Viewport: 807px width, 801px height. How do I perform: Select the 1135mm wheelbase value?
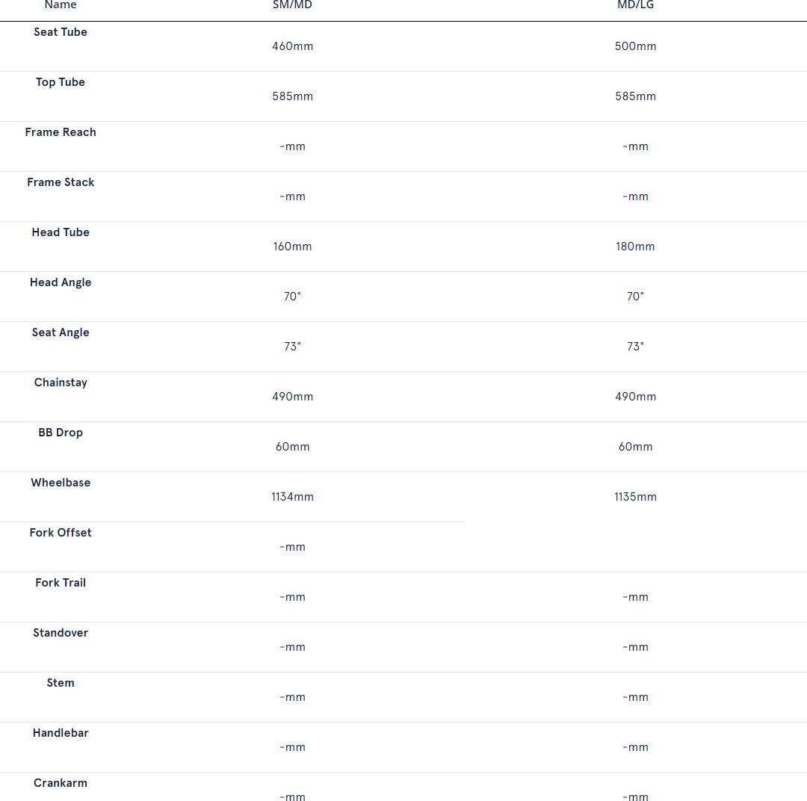(635, 497)
